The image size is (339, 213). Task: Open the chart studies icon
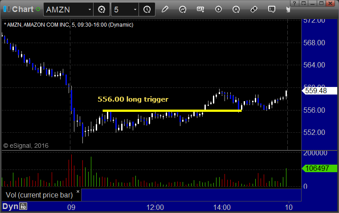click(x=183, y=9)
